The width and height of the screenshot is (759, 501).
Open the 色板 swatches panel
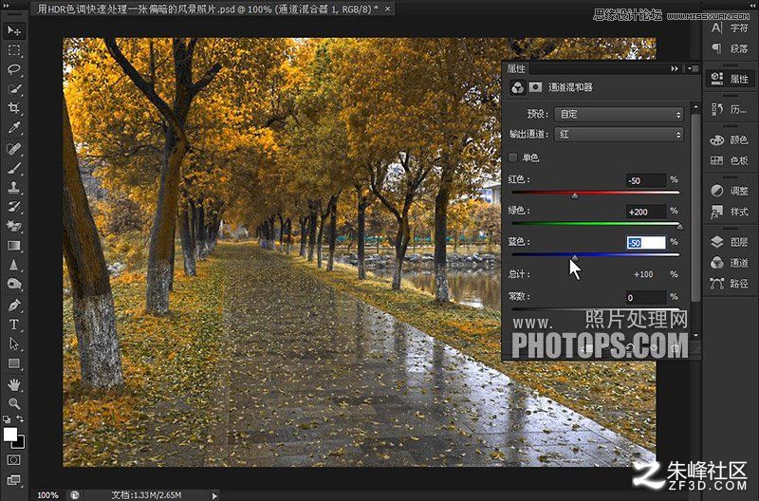[x=730, y=160]
